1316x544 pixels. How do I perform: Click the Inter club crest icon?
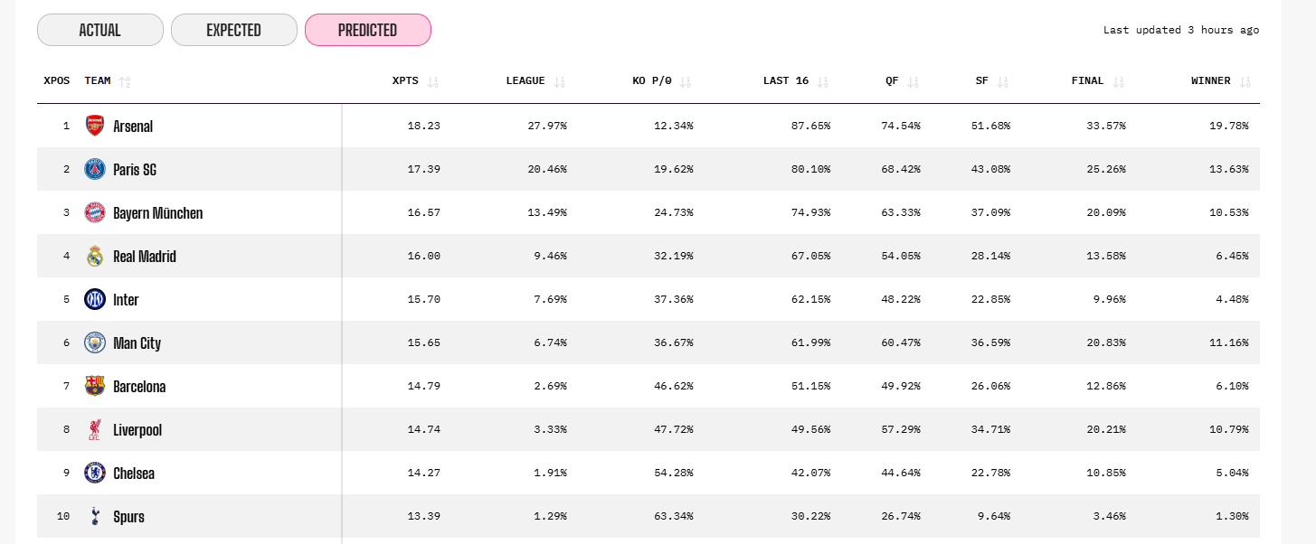(95, 299)
